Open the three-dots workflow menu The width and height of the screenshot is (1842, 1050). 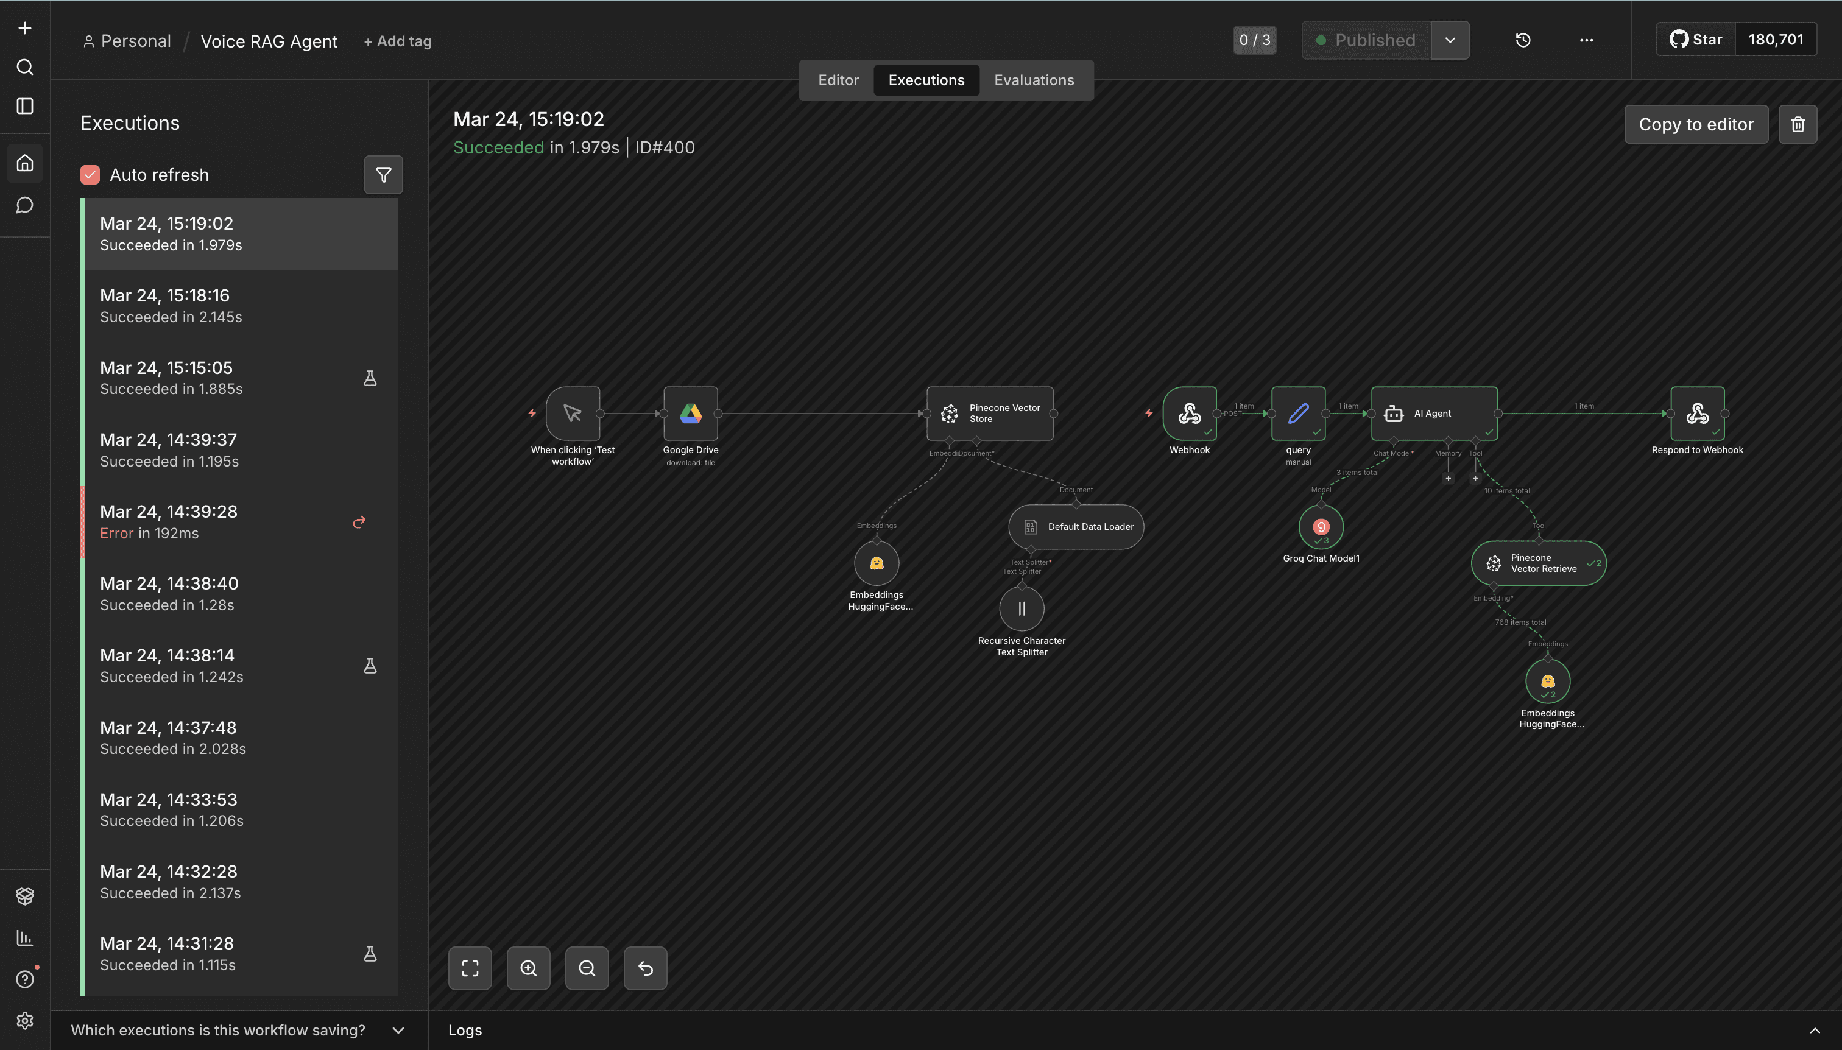[1586, 40]
